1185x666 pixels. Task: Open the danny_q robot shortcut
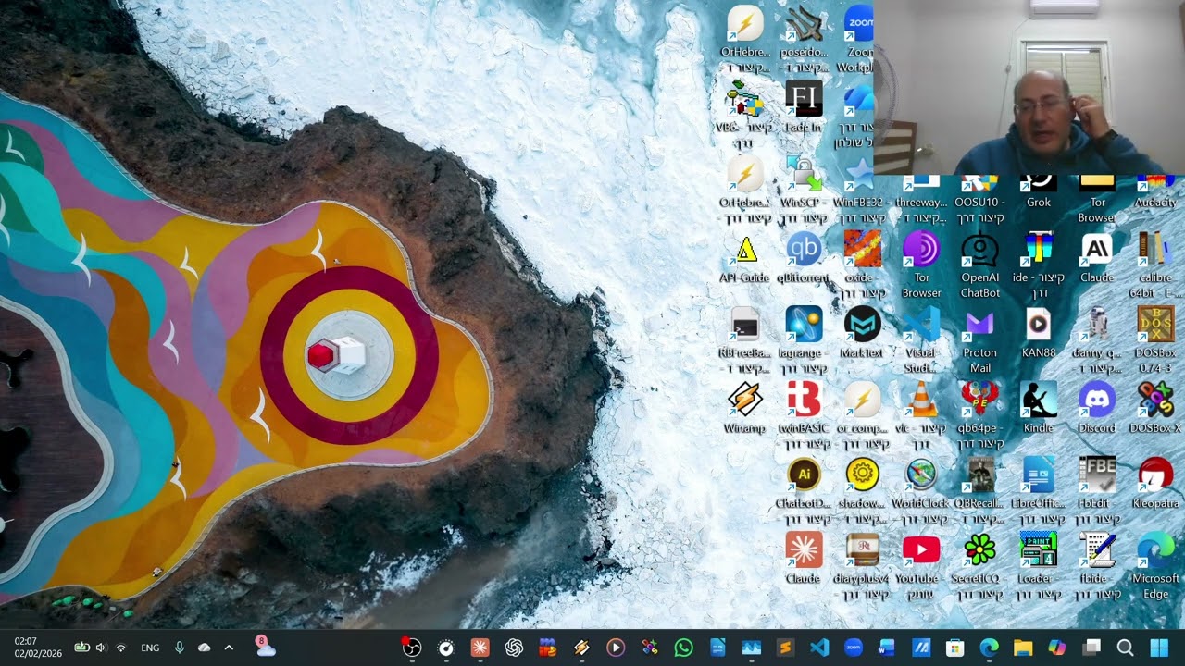pos(1097,325)
